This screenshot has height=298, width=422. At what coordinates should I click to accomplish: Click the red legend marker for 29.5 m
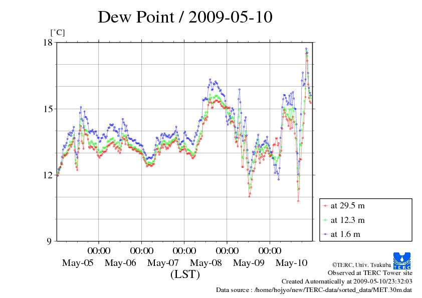coord(326,206)
